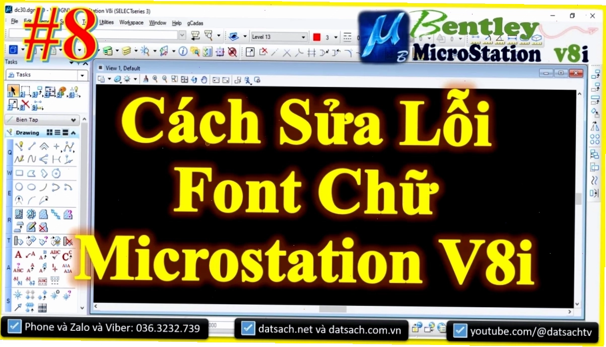This screenshot has height=347, width=606.
Task: Select the Element Selection arrow tool
Action: click(13, 91)
